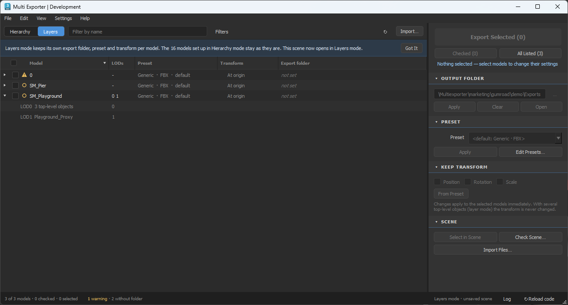Click the browse '...' button beside output folder path
568x305 pixels.
coord(555,94)
